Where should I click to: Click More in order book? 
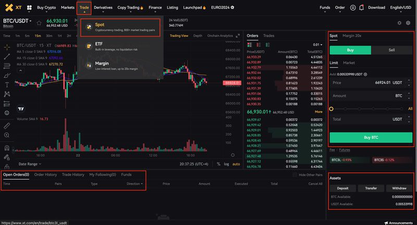318,112
